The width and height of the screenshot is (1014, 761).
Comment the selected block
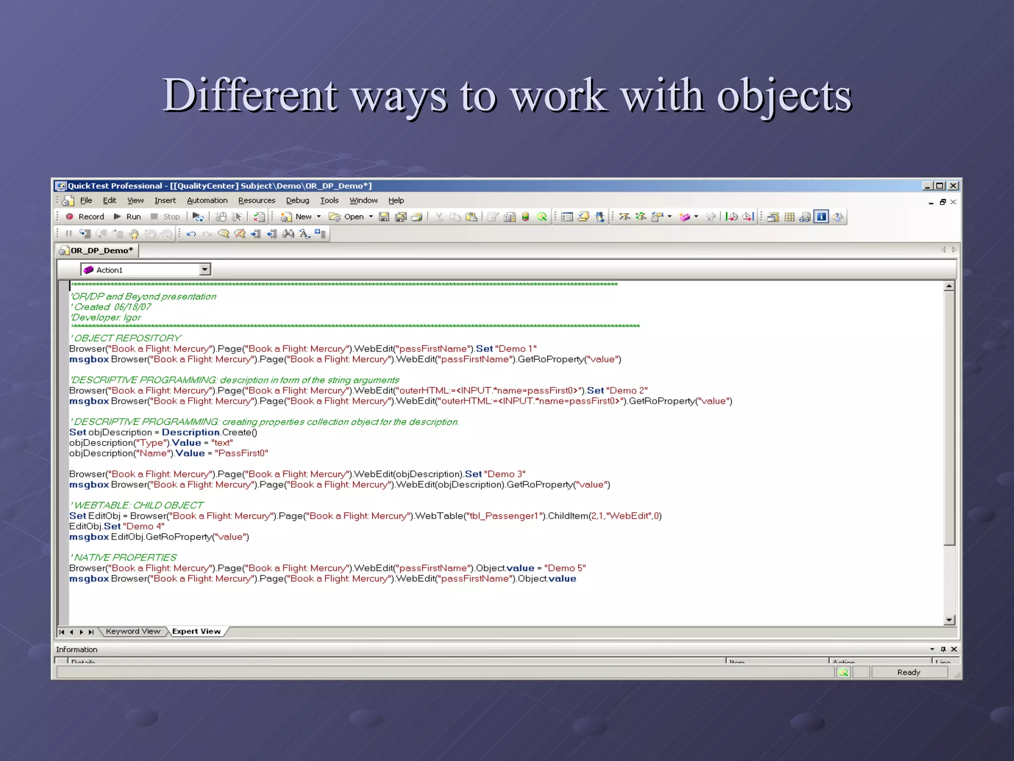point(223,233)
